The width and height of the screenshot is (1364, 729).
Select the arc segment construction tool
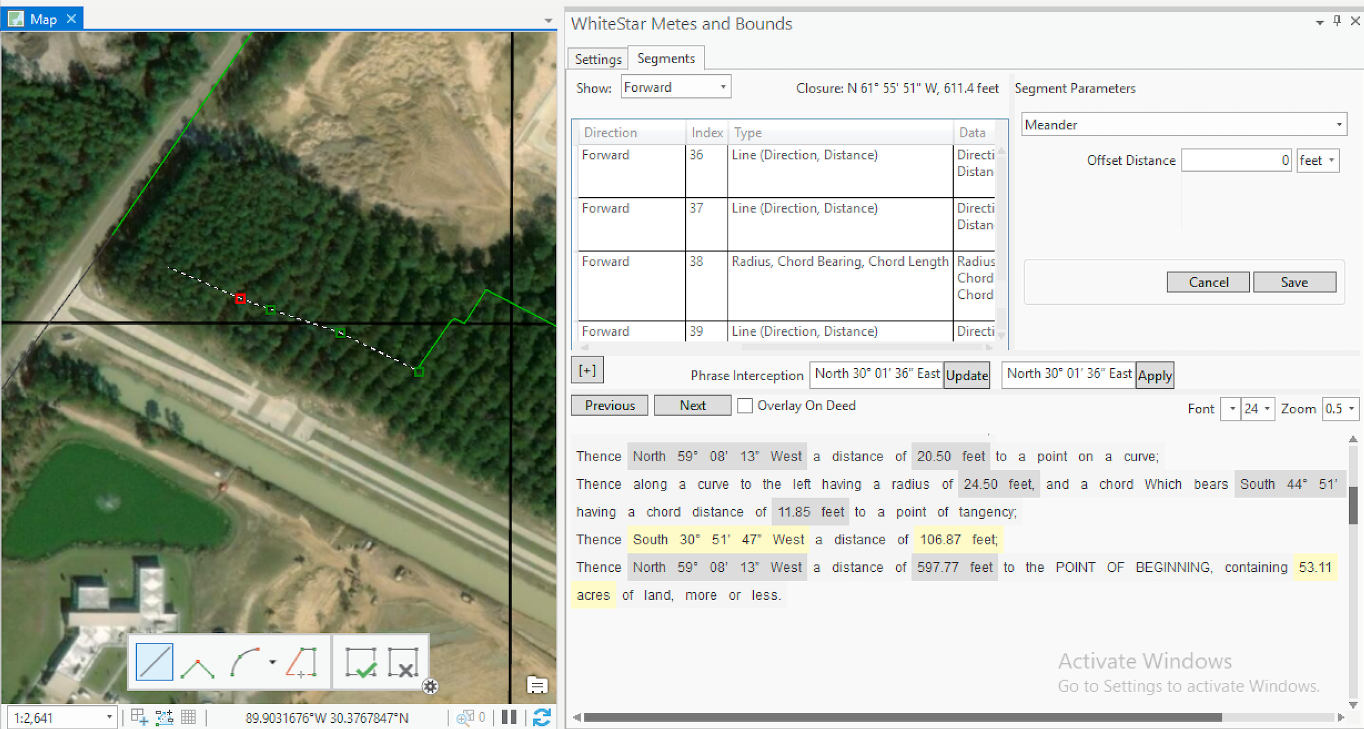[245, 662]
